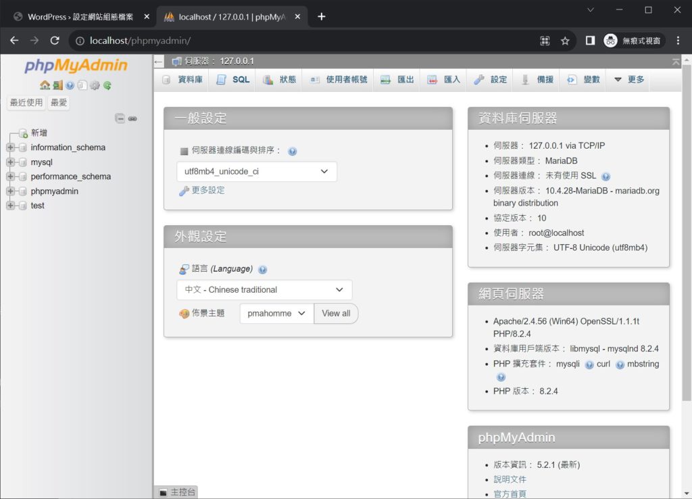Viewport: 692px width, 499px height.
Task: Hide navigation panel with left arrow icon
Action: click(x=159, y=62)
